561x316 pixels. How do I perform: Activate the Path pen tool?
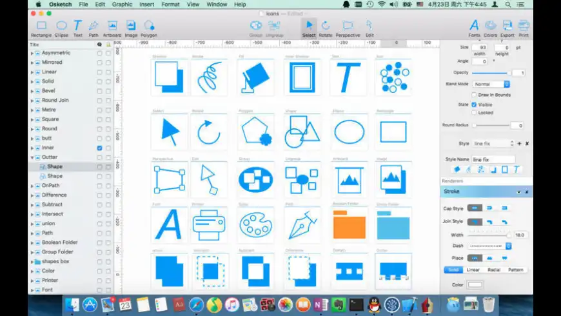93,26
